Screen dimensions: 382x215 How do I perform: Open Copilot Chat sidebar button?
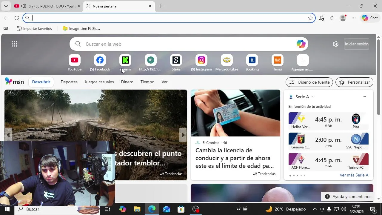pyautogui.click(x=370, y=18)
